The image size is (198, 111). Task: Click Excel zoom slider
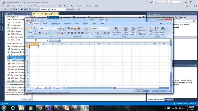click(x=159, y=91)
